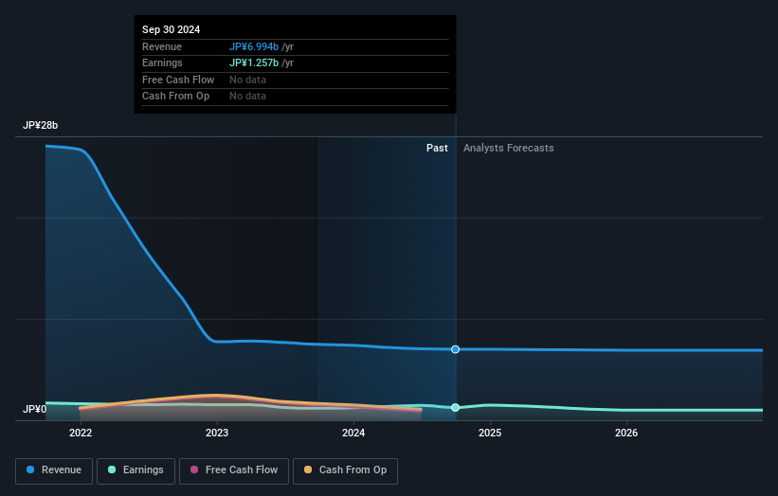Click the tooltip Earnings row label
This screenshot has height=496, width=778.
coord(162,62)
